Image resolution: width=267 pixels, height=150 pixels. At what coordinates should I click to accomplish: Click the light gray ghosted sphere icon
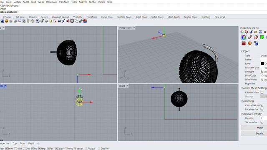[11, 21]
